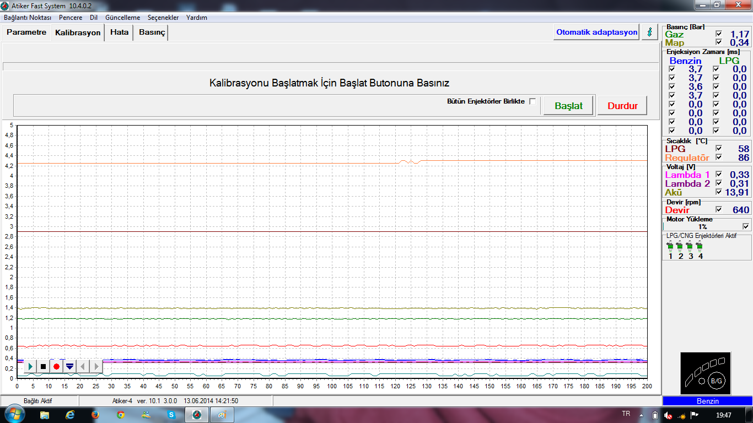The height and width of the screenshot is (423, 753).
Task: Stop the graph with black square icon
Action: pyautogui.click(x=43, y=366)
